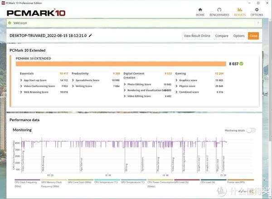Click the App Start-up marker in chart
Viewport: 272px width, 199px height.
tap(81, 165)
